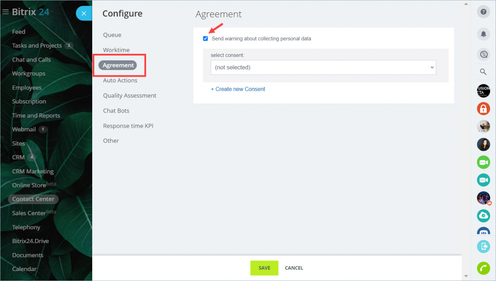Open the dark-haired woman avatar chat
The width and height of the screenshot is (496, 281).
click(483, 144)
